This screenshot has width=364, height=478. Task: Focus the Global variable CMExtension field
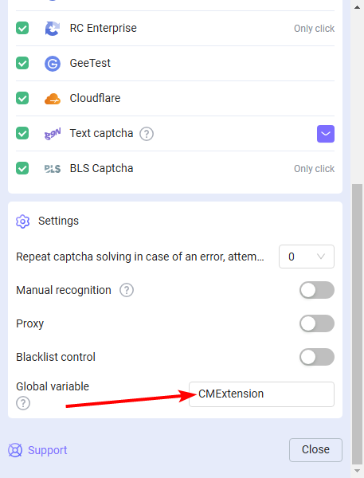coord(261,394)
